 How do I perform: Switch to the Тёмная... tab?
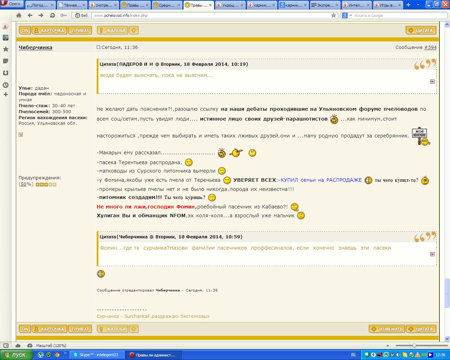[x=72, y=5]
